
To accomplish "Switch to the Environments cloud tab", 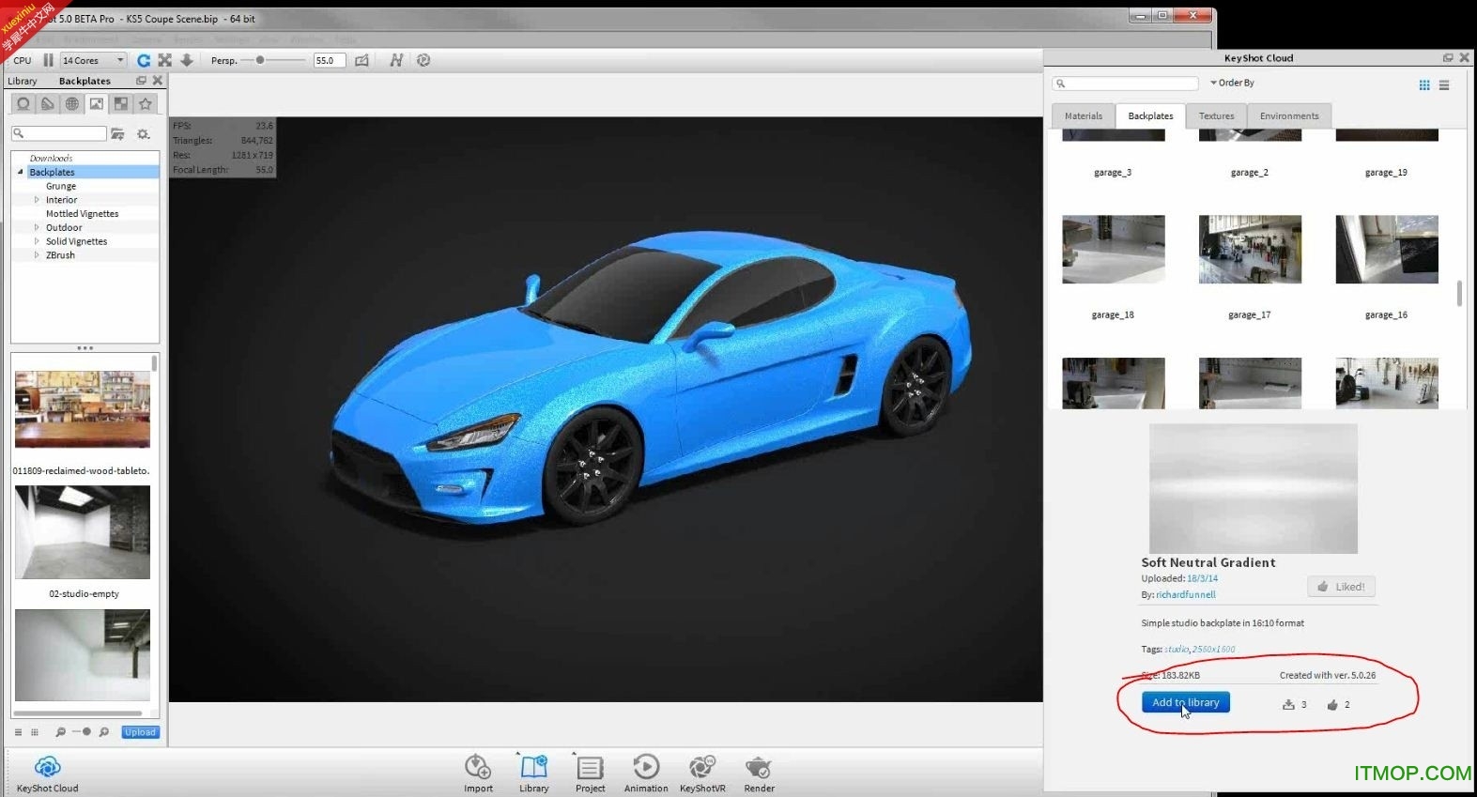I will (x=1288, y=116).
